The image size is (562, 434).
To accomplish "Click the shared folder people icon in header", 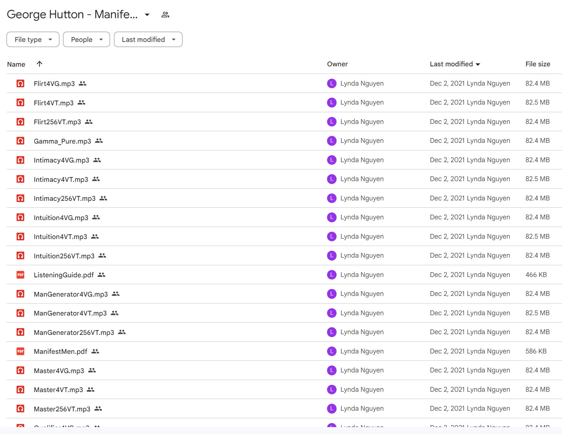I will click(165, 15).
